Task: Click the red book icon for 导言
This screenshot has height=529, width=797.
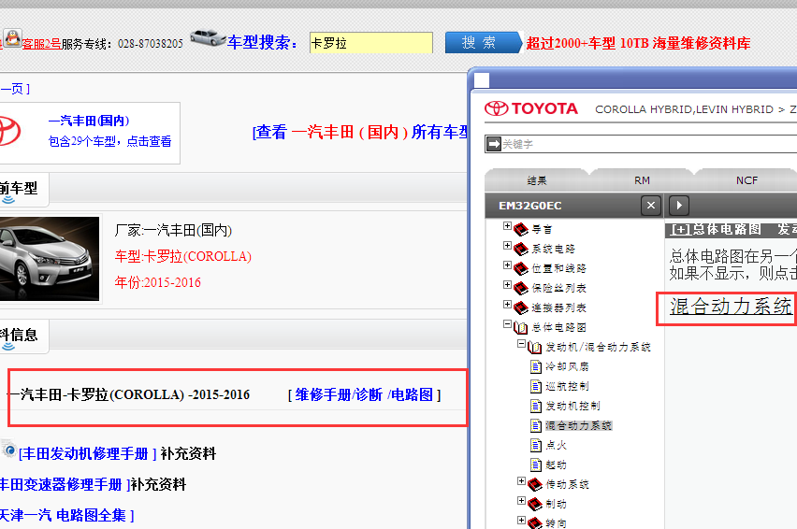Action: (x=521, y=230)
